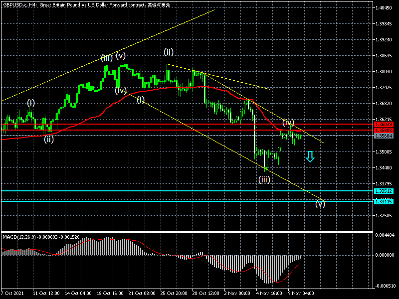The image size is (399, 299).
Task: Click the 18 Oct 16:00 date label
Action: pyautogui.click(x=110, y=293)
